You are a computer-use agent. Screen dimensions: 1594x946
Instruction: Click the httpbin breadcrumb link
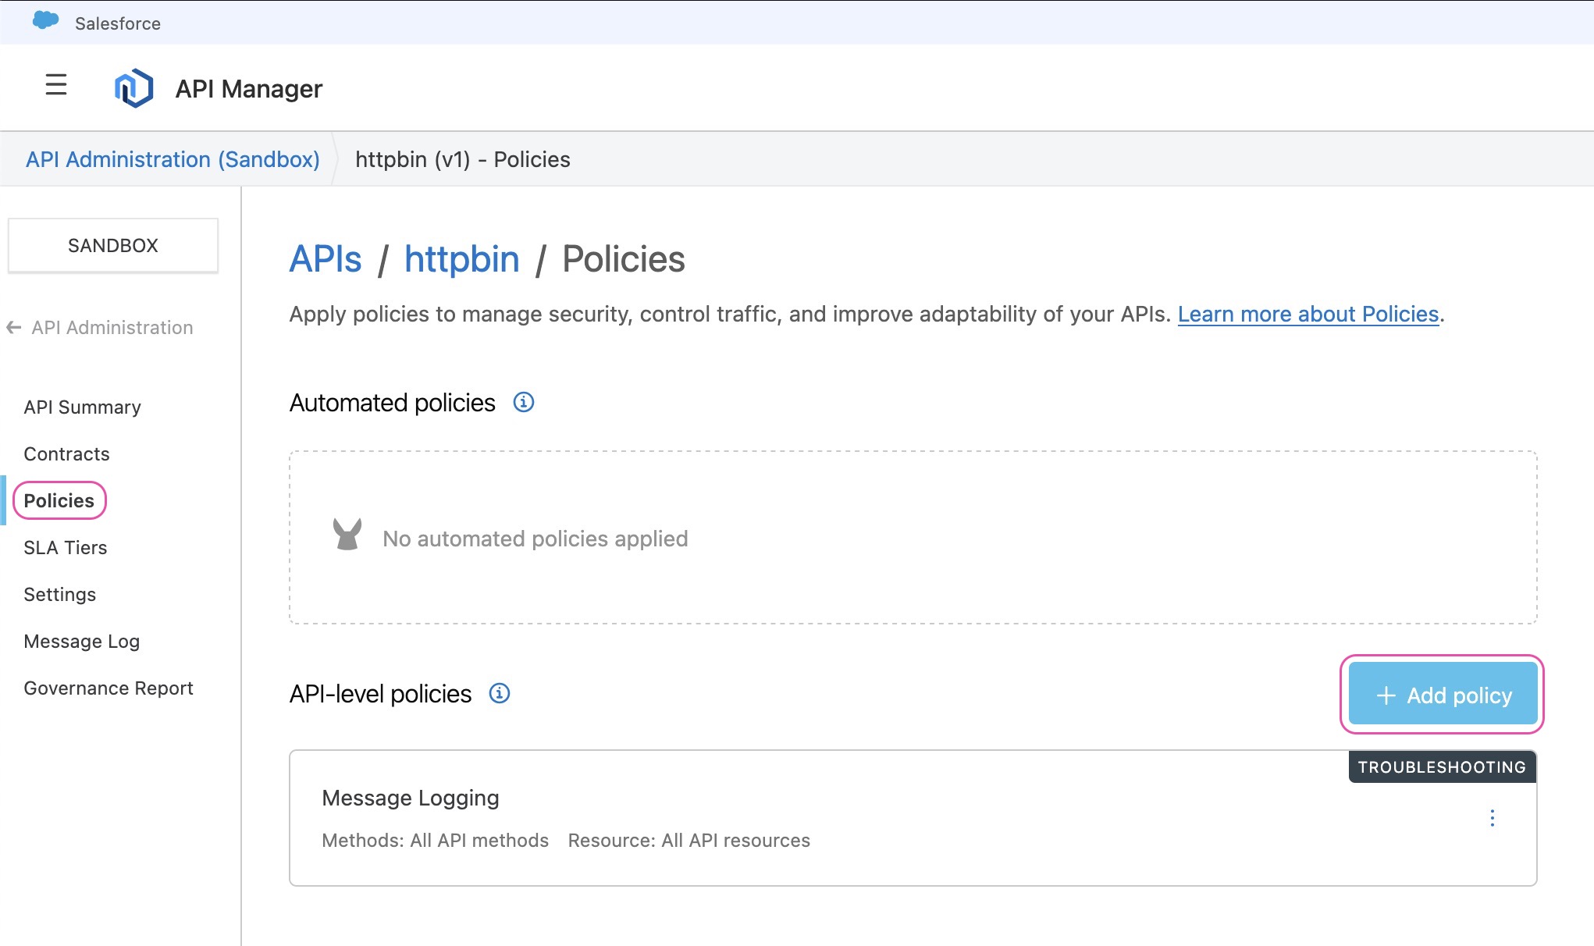[x=461, y=259]
